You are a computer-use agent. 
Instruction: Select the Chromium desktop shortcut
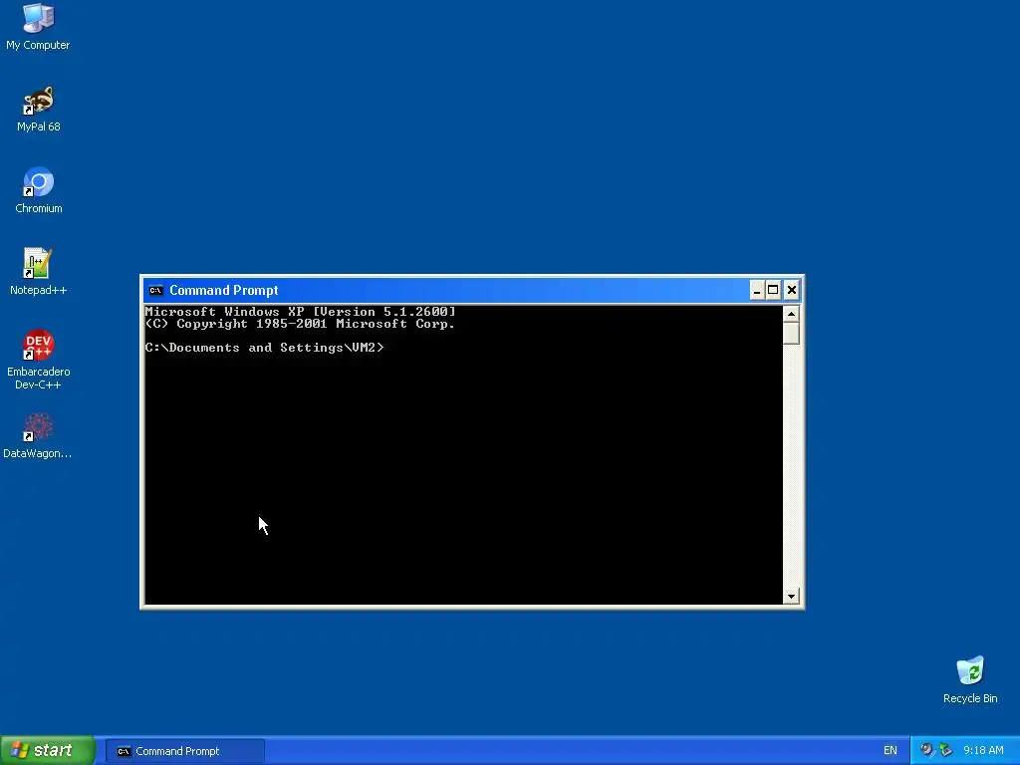click(x=39, y=190)
